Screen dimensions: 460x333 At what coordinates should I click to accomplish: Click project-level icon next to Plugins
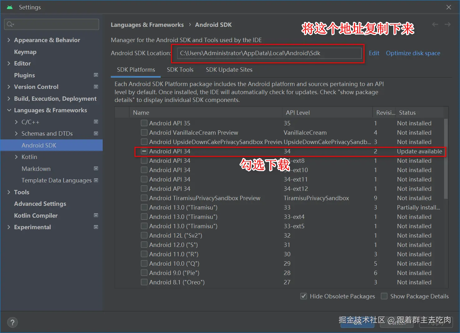96,75
